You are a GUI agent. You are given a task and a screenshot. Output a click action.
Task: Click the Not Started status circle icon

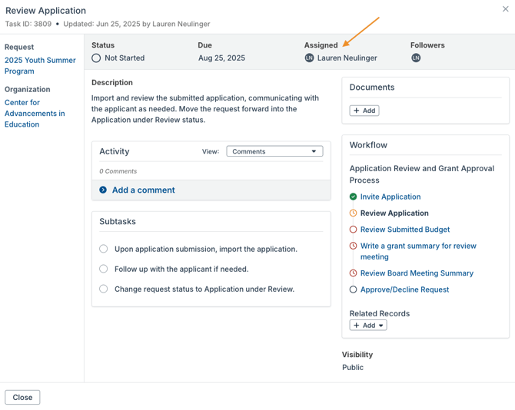pos(96,58)
